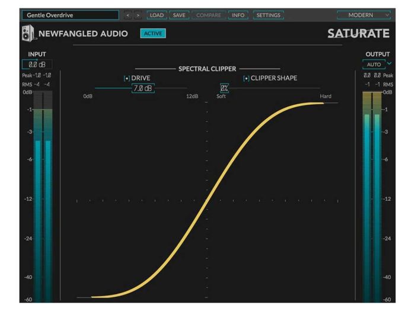
Task: Click the output RMS readout label
Action: point(388,85)
